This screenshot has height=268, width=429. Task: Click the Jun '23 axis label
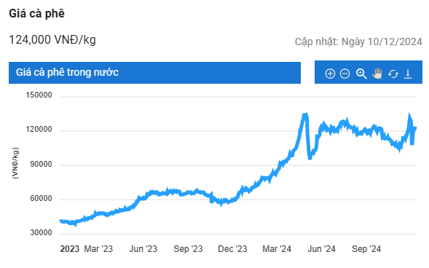143,249
